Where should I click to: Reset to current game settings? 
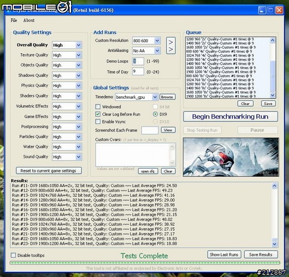point(48,171)
